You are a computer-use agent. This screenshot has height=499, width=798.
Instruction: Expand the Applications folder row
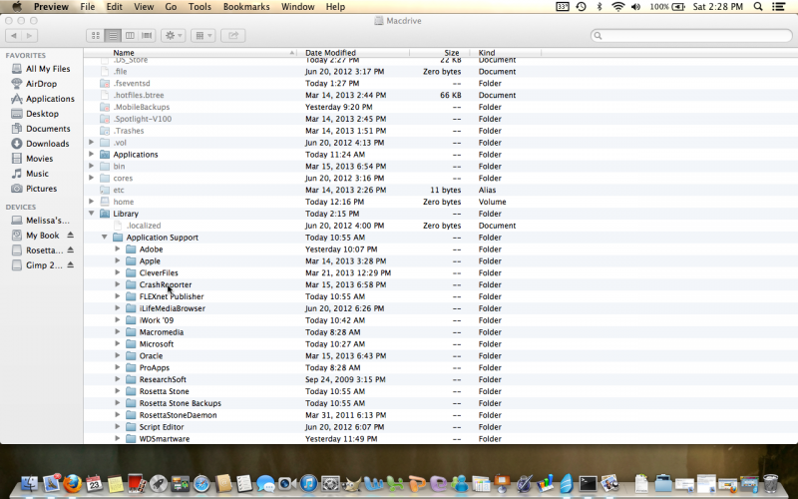click(91, 155)
